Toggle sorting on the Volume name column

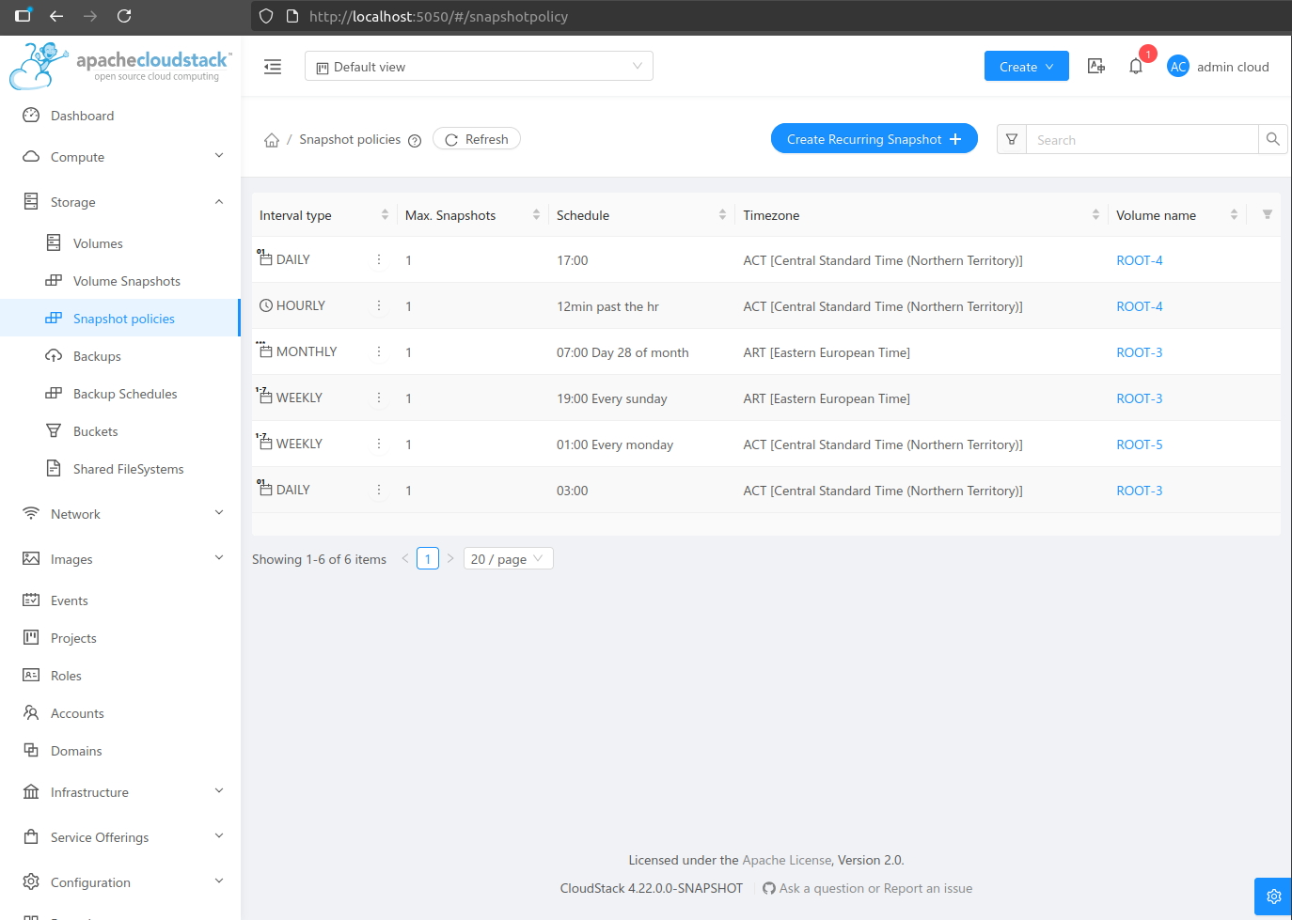click(1233, 215)
